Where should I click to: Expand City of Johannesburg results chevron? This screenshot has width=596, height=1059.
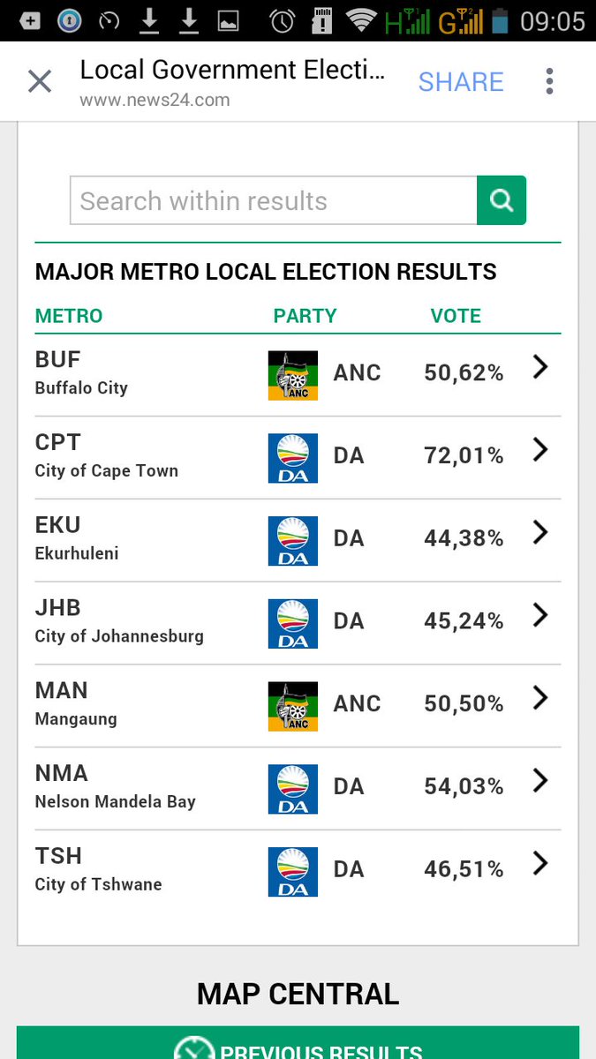[540, 615]
